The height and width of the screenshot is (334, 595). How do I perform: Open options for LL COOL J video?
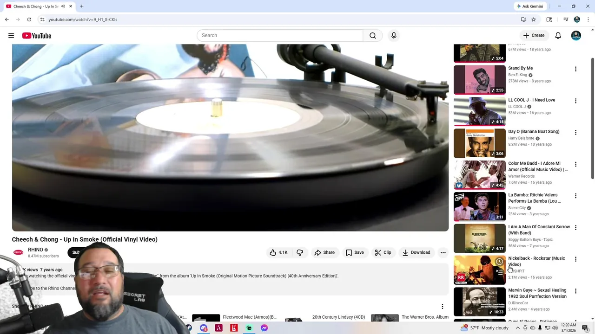[x=575, y=101]
